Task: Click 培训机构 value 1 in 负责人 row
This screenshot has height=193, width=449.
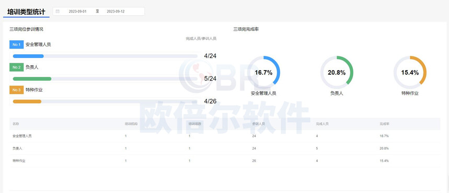Action: coord(125,149)
